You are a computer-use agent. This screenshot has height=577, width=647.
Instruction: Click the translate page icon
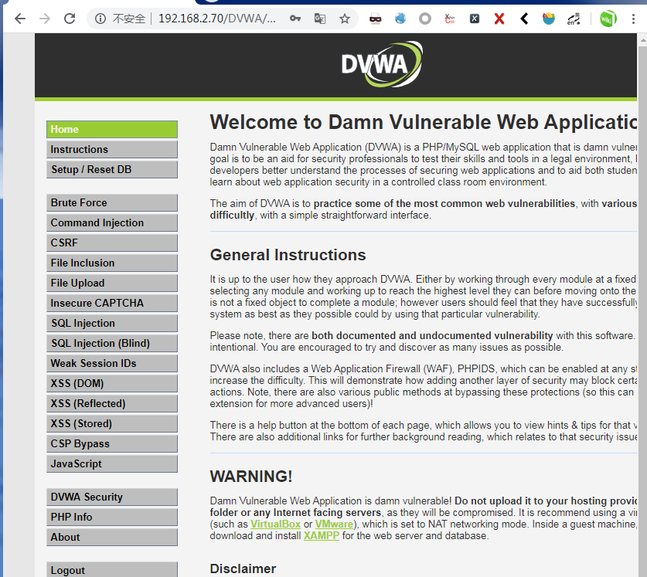(320, 19)
